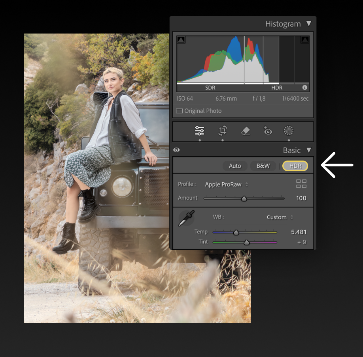Open the WB Custom preset dropdown
Screen dimensions: 363x357
[280, 217]
